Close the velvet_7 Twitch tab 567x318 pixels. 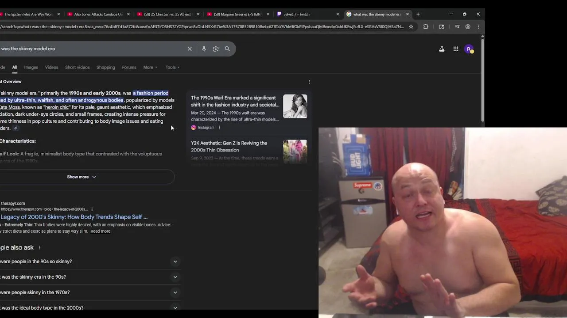tap(338, 14)
